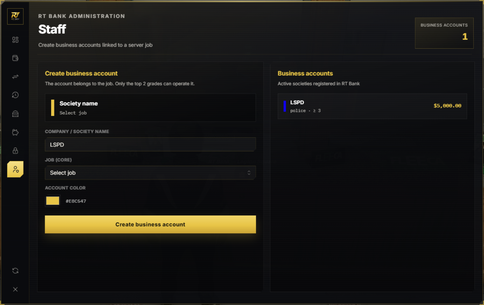Open the yellow account color swatch

pyautogui.click(x=53, y=201)
